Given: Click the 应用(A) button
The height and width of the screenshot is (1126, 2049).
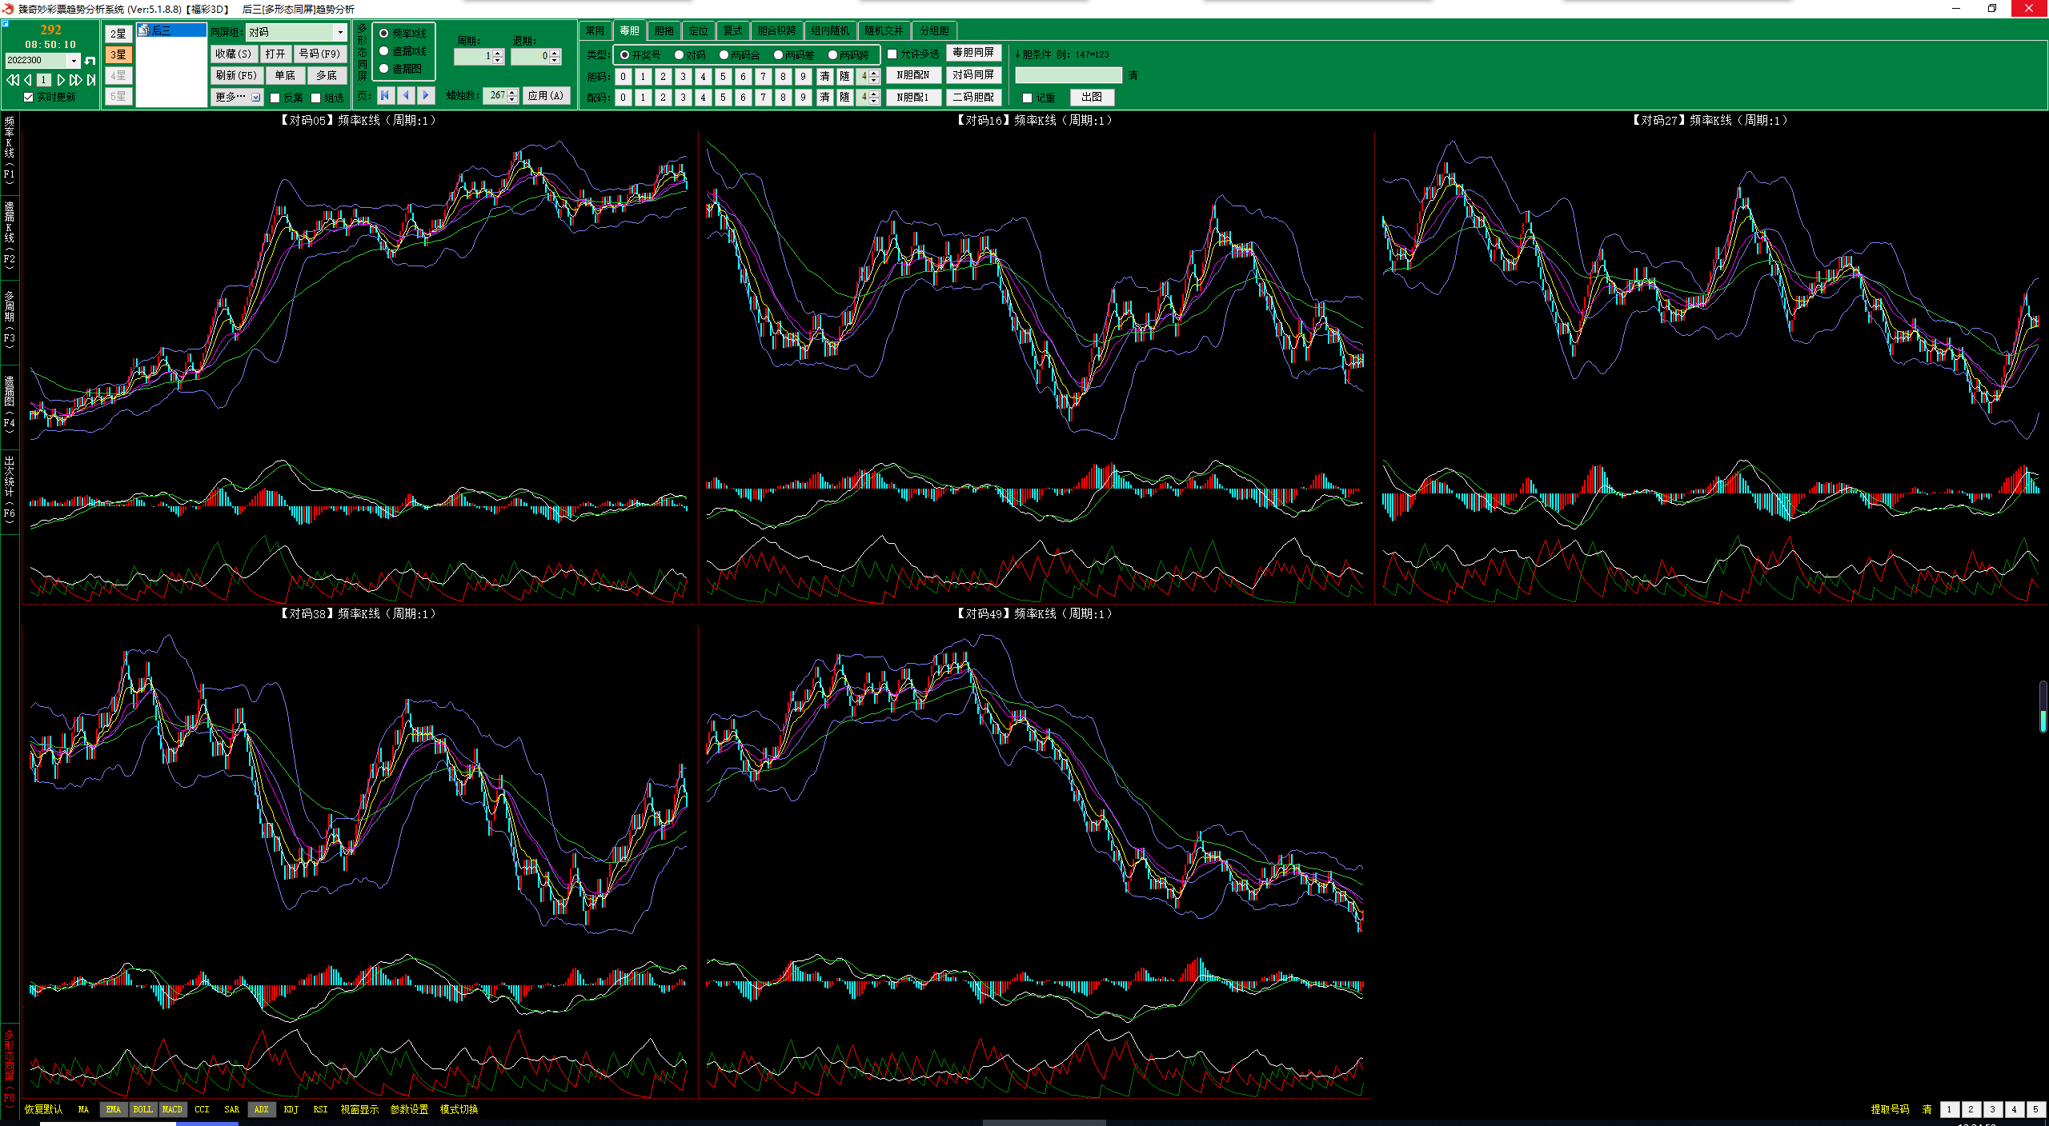Looking at the screenshot, I should tap(546, 96).
